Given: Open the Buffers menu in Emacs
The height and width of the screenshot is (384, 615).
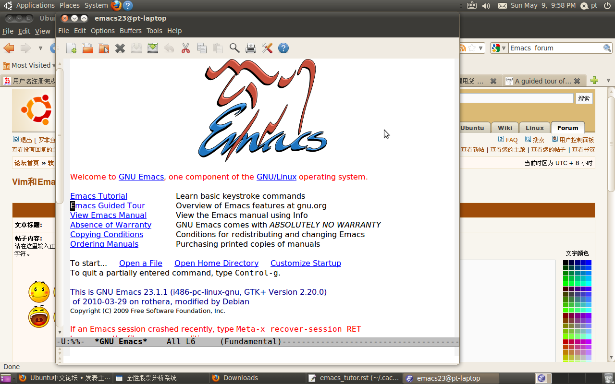Looking at the screenshot, I should click(131, 31).
